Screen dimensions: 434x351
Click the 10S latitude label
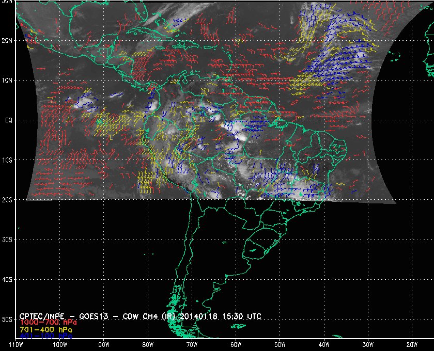[x=7, y=160]
